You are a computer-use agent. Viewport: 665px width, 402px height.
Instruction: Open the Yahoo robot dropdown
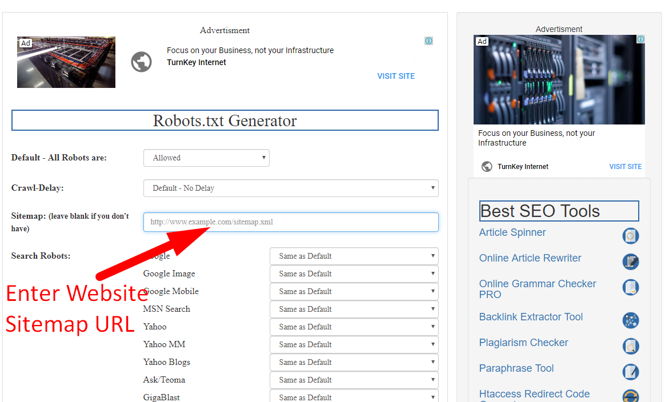[354, 327]
